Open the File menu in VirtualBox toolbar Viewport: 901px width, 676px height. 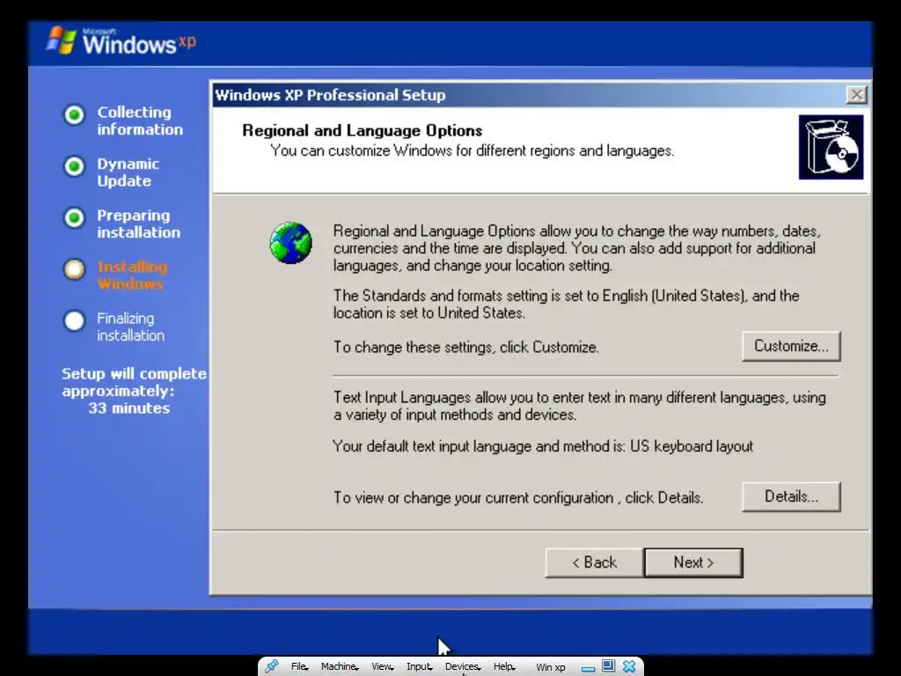click(299, 666)
